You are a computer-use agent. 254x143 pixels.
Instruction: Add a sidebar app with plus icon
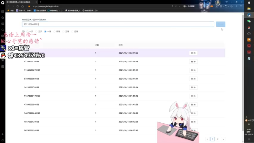(3, 134)
